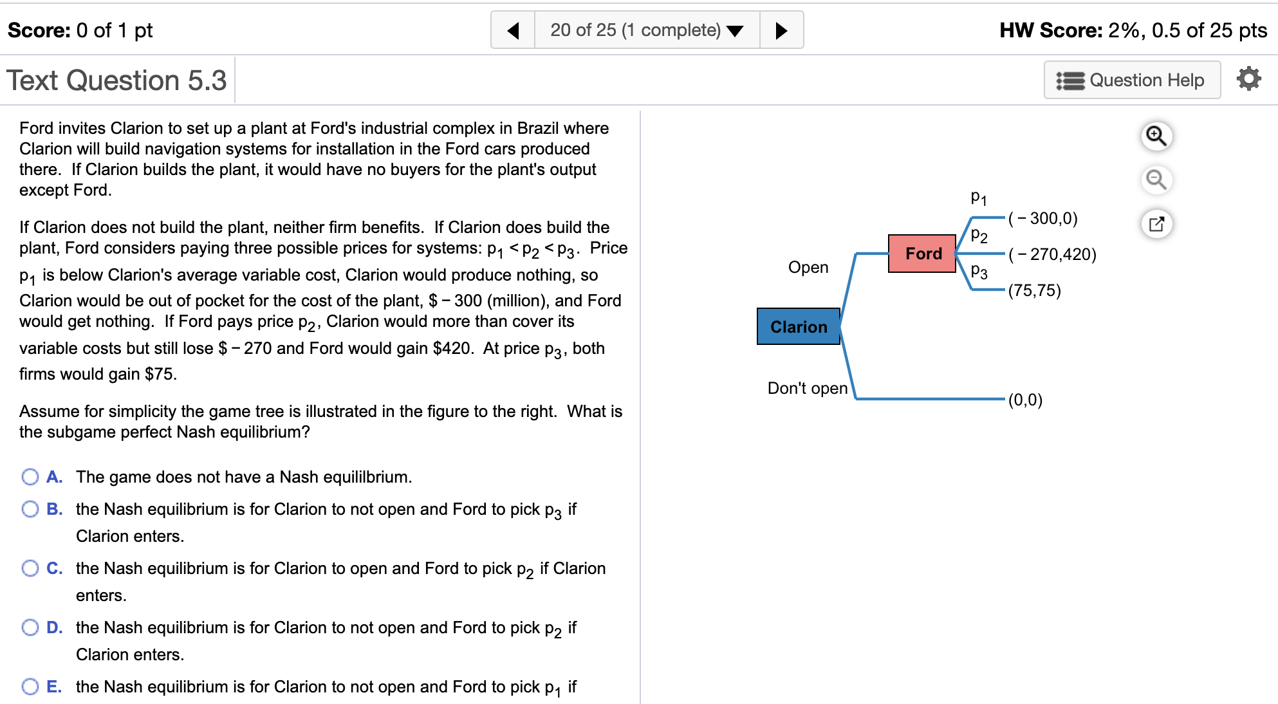
Task: Pick answer option D
Action: tap(30, 627)
